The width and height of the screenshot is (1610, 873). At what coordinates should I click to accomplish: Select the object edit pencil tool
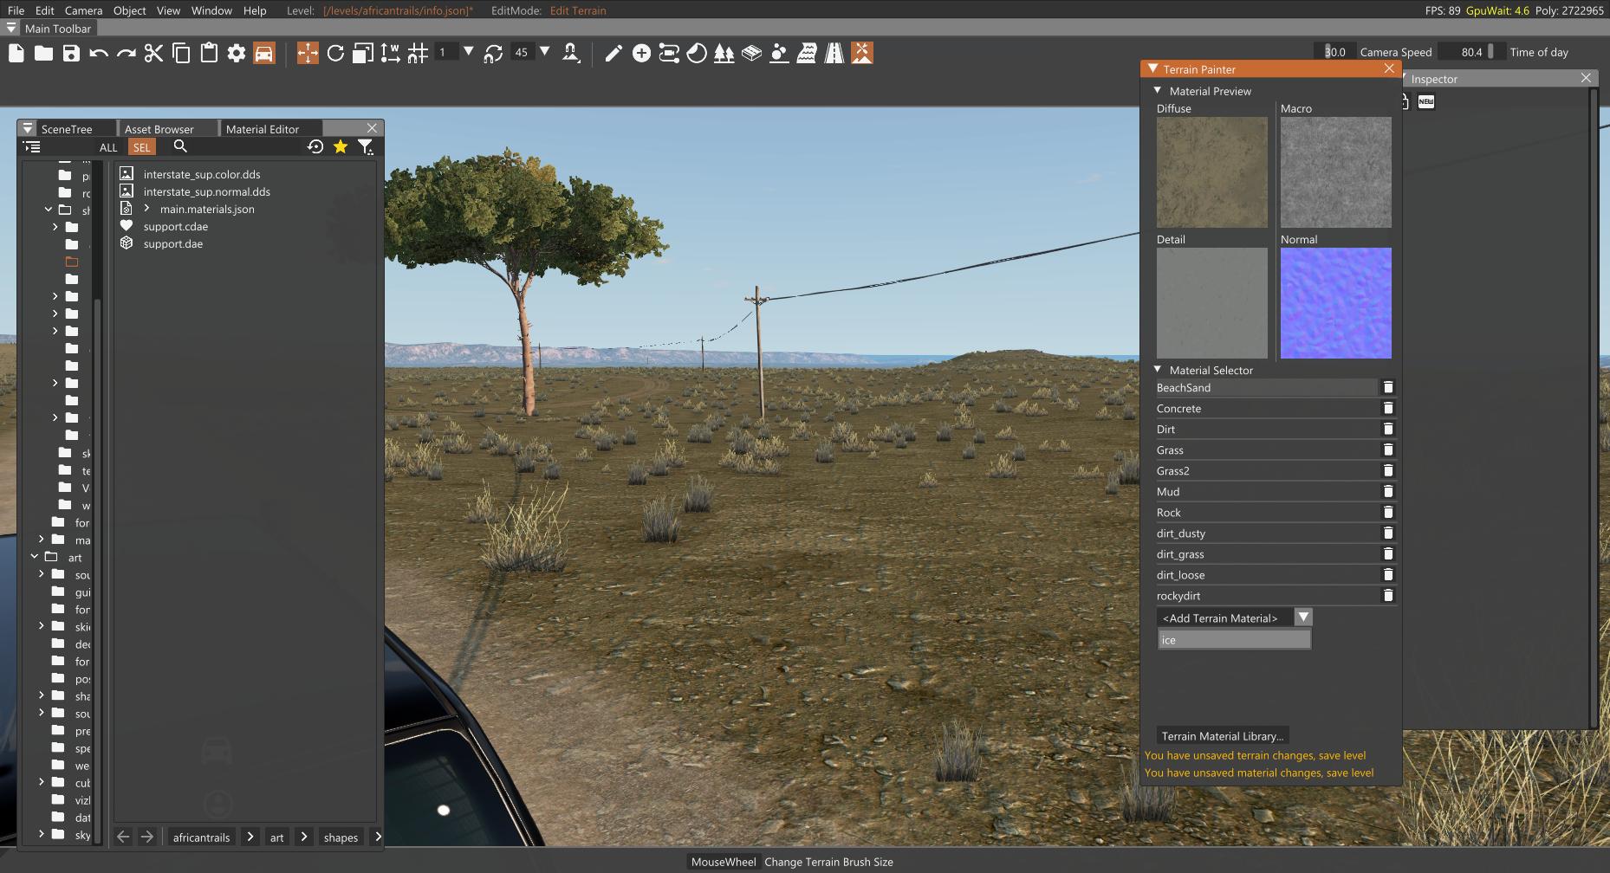pos(613,53)
